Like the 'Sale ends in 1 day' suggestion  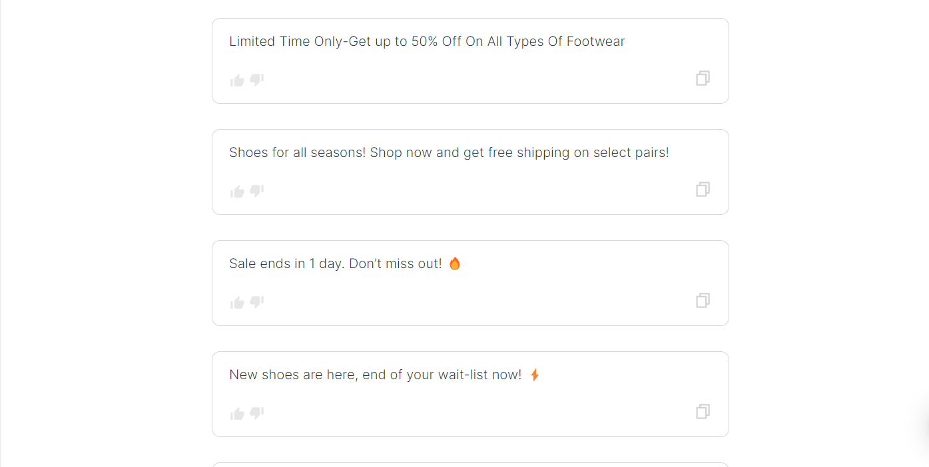[237, 303]
